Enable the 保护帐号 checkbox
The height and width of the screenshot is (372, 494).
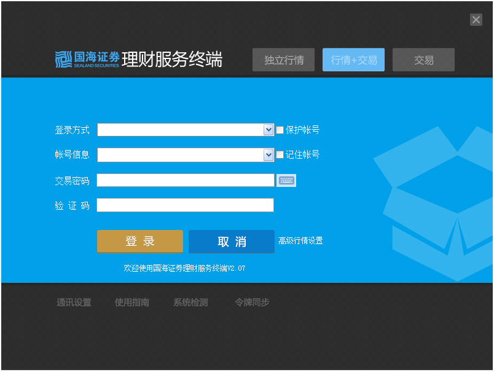coord(280,130)
